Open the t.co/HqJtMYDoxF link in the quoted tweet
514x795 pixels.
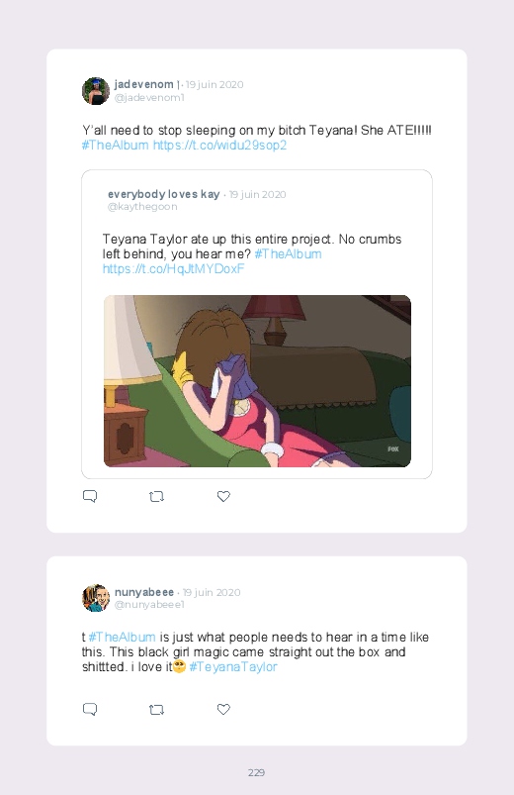173,268
